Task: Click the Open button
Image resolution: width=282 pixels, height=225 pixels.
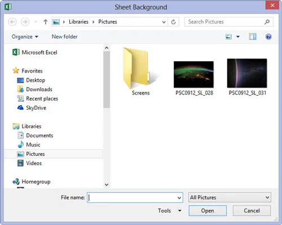Action: point(208,210)
